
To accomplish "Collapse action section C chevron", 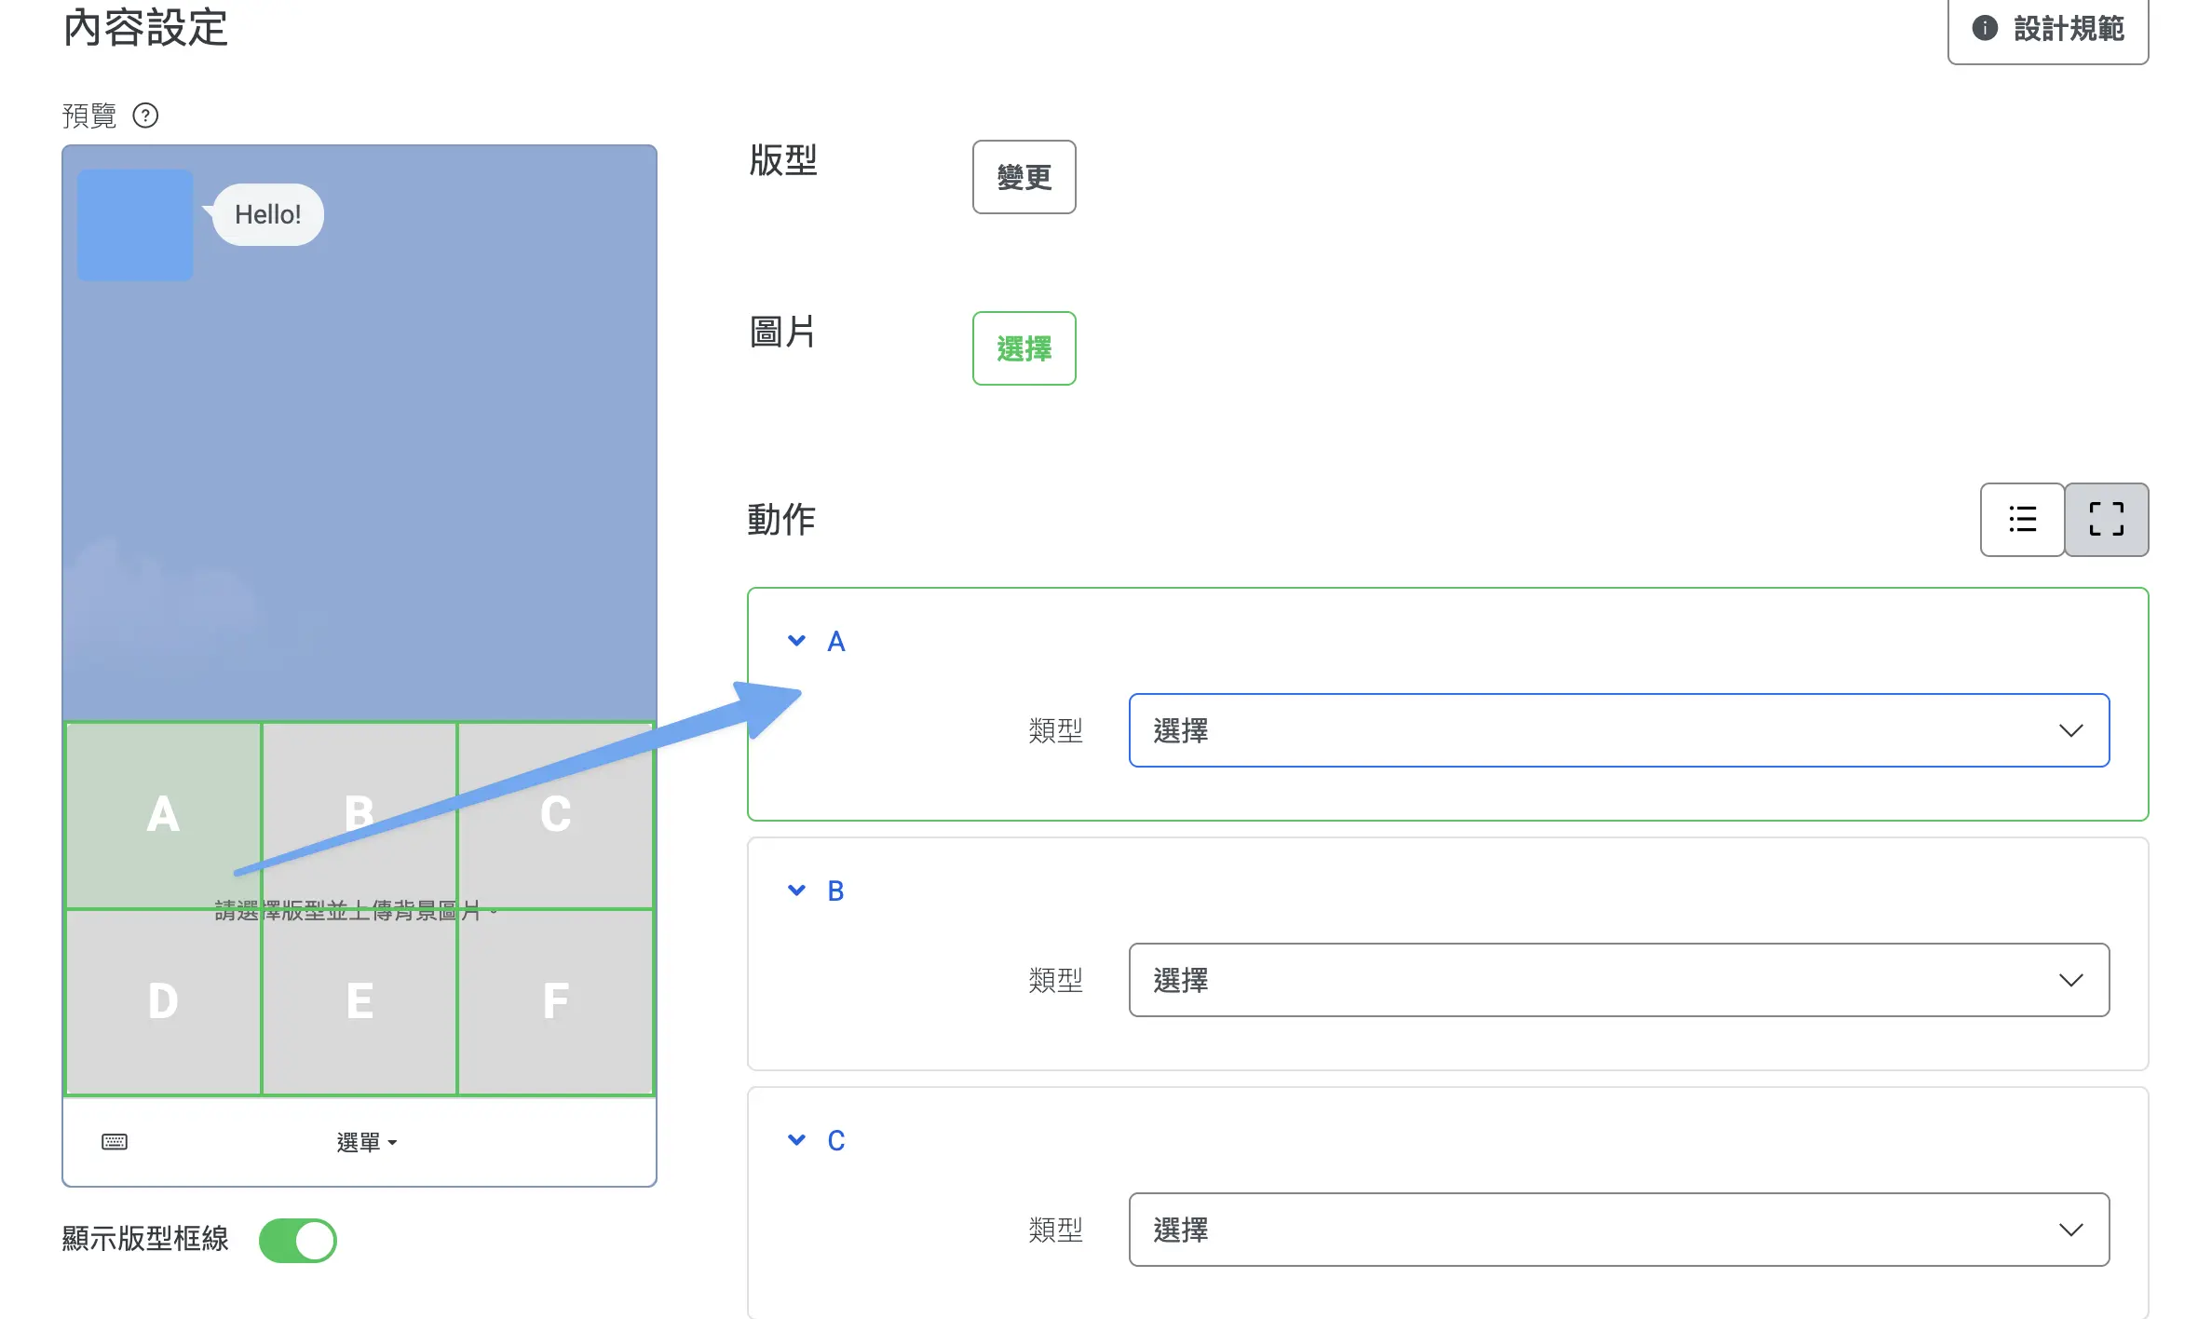I will (x=796, y=1140).
